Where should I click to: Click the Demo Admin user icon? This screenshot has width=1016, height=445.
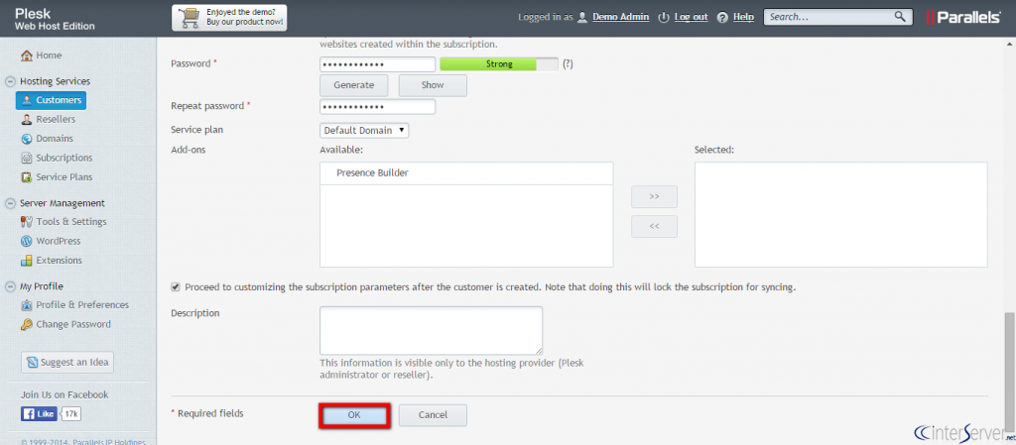coord(582,18)
